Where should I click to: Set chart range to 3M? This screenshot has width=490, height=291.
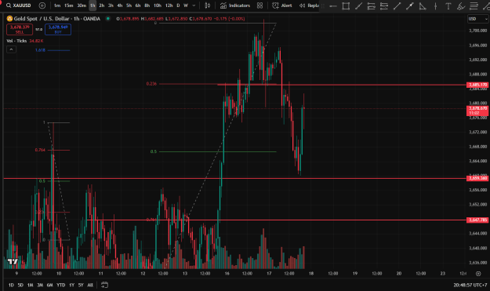[x=40, y=285]
